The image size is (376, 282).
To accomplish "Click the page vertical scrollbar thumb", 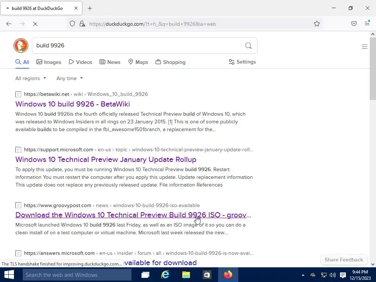I will (373, 69).
